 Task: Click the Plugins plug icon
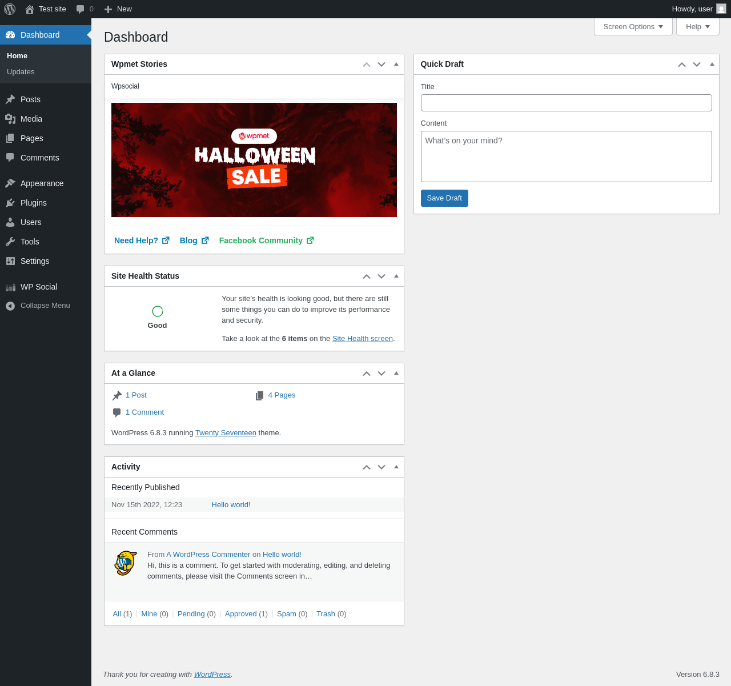tap(10, 203)
